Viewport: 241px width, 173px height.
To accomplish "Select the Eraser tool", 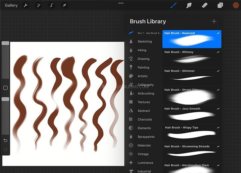I will point(205,5).
